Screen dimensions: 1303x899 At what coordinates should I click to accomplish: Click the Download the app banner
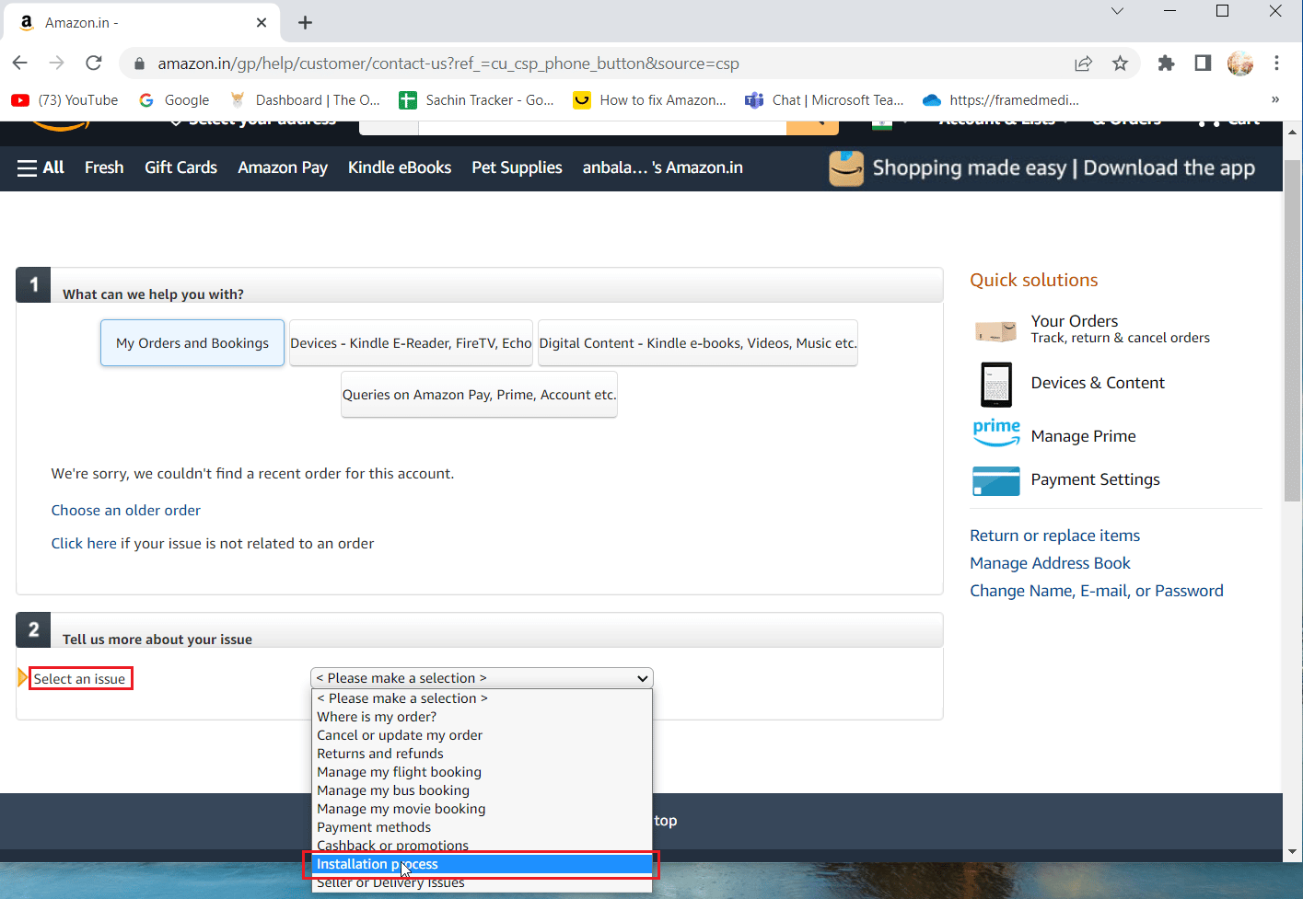tap(1041, 168)
